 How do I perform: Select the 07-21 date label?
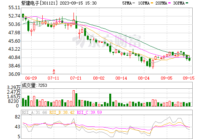76,78
